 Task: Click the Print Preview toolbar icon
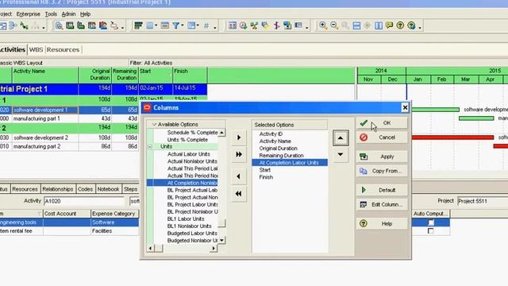click(x=59, y=25)
